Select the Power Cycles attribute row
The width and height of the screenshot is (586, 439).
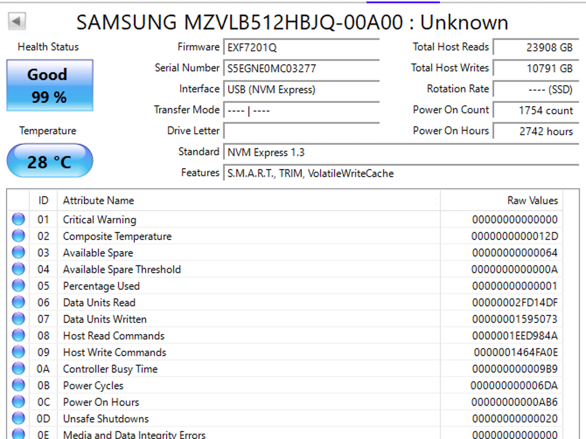click(285, 385)
